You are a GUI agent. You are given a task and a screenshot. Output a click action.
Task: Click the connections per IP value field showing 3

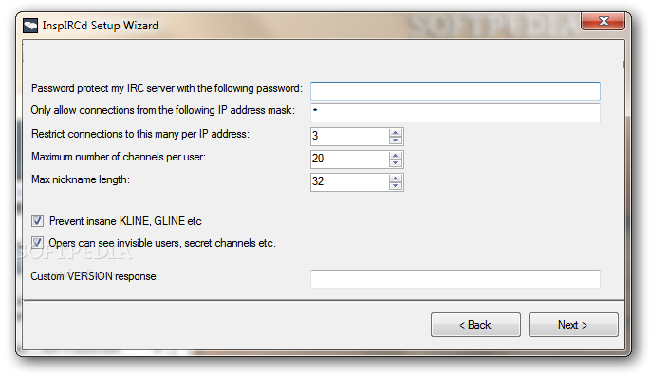coord(350,137)
